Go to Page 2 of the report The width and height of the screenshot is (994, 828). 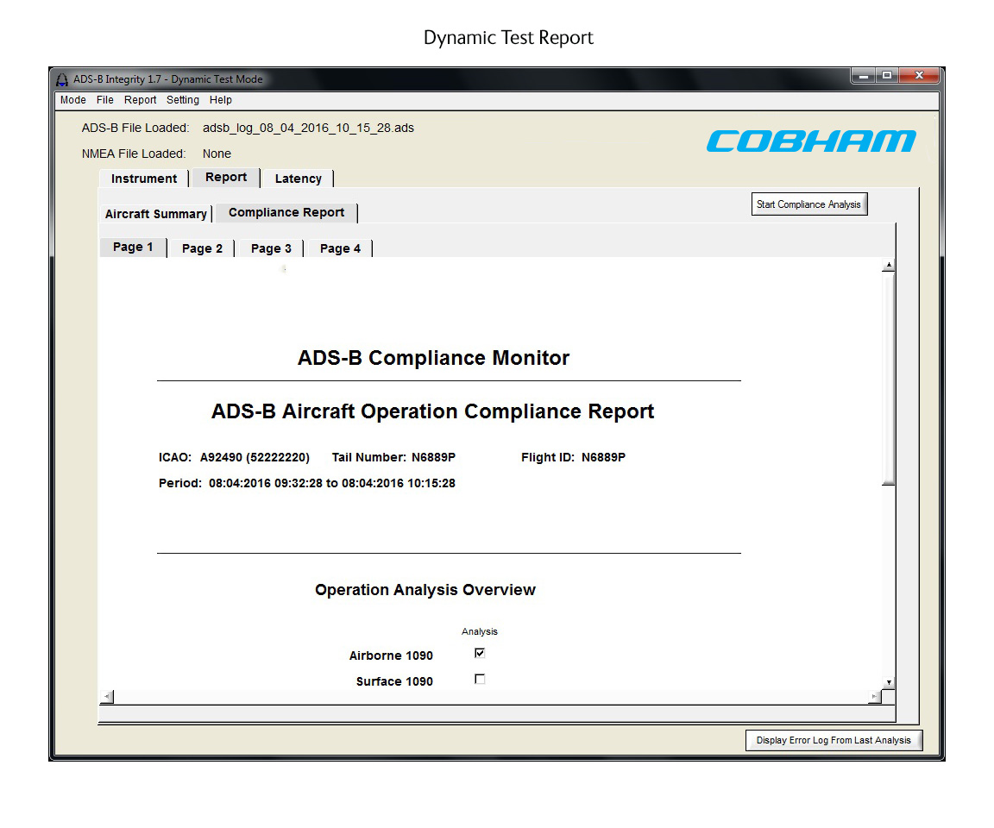click(x=201, y=248)
